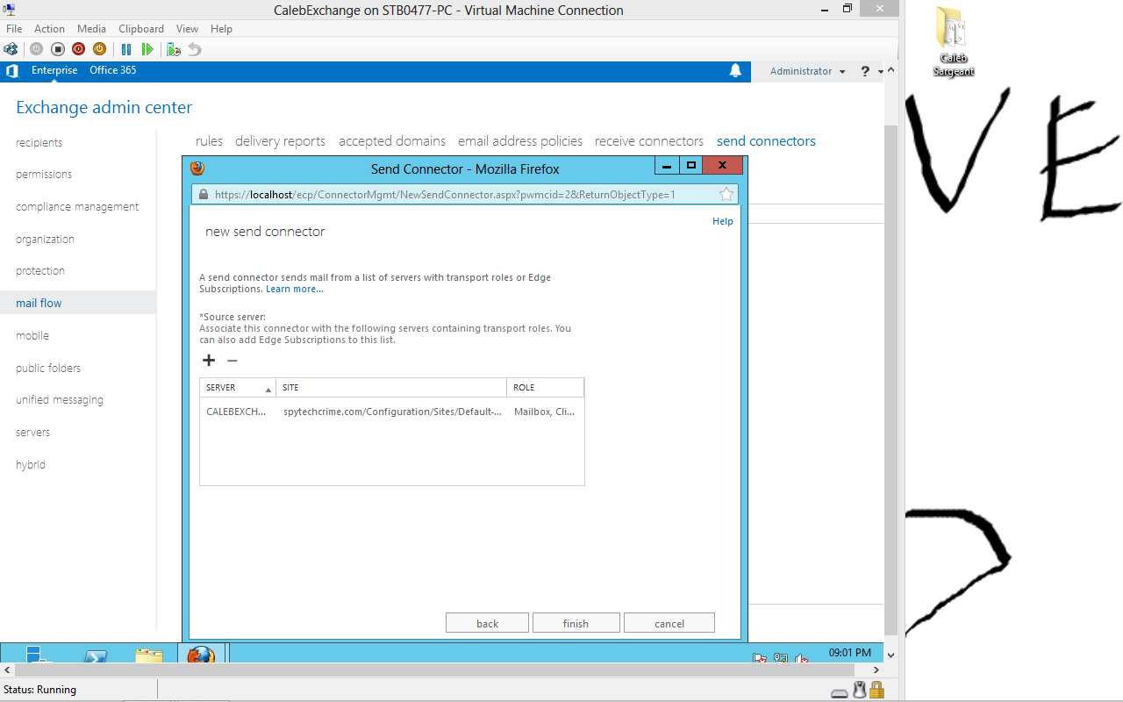The width and height of the screenshot is (1123, 702).
Task: Go to permissions in the left navigation
Action: pos(44,175)
